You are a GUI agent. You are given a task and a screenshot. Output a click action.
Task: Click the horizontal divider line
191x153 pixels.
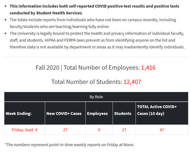[x=96, y=57]
